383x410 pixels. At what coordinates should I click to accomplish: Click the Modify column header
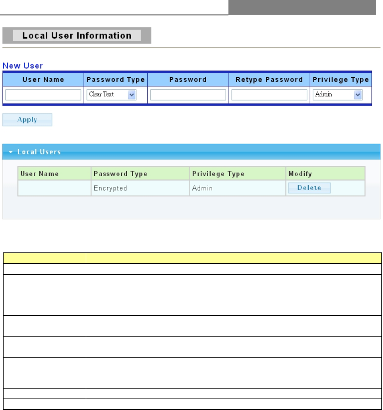[x=325, y=173]
